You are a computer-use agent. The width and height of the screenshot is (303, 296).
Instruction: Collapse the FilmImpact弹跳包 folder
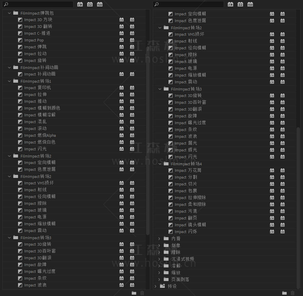tap(9, 13)
